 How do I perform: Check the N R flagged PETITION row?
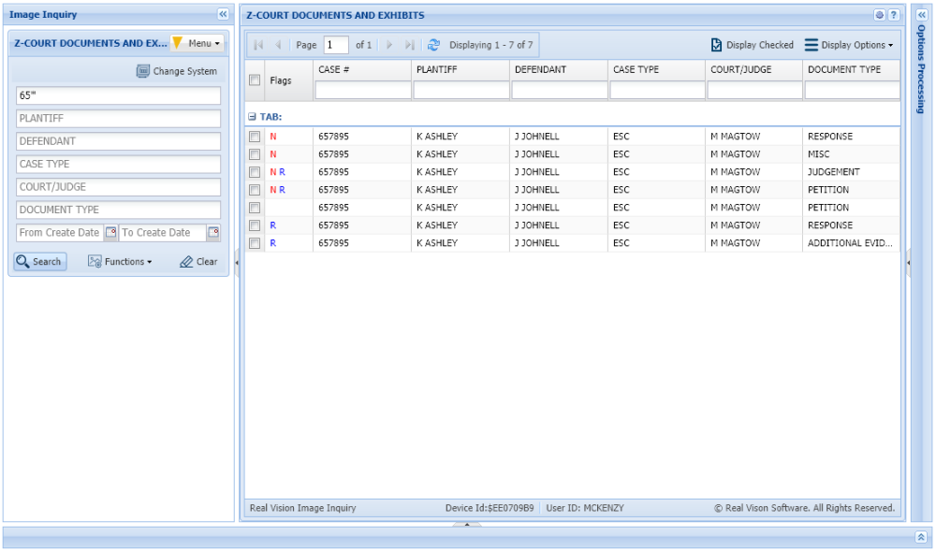pos(255,190)
